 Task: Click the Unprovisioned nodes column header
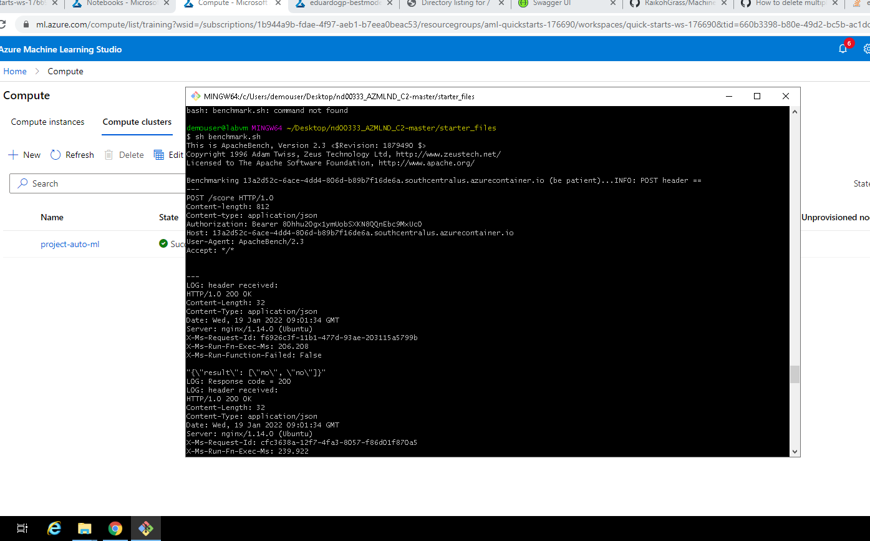pyautogui.click(x=836, y=217)
